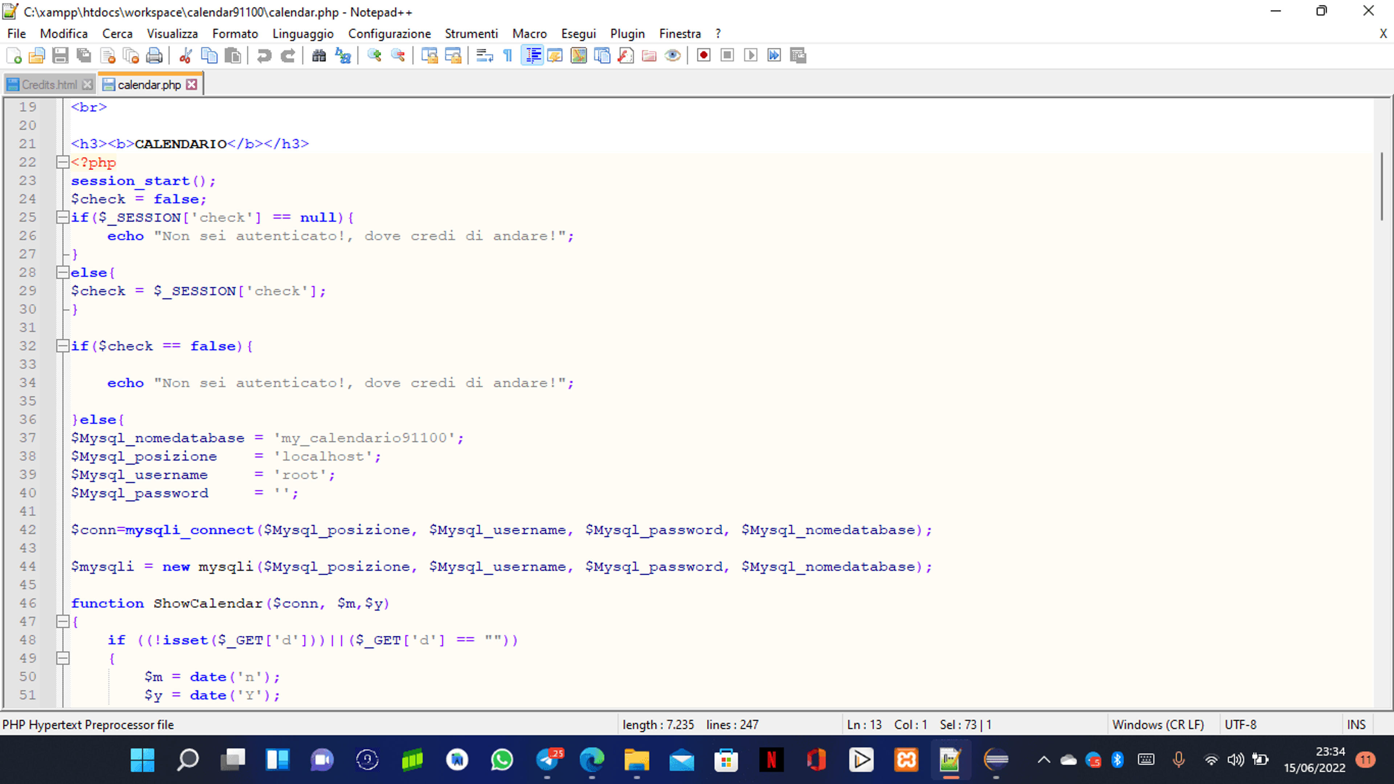This screenshot has height=784, width=1394.
Task: Click the Save All icon
Action: pos(84,55)
